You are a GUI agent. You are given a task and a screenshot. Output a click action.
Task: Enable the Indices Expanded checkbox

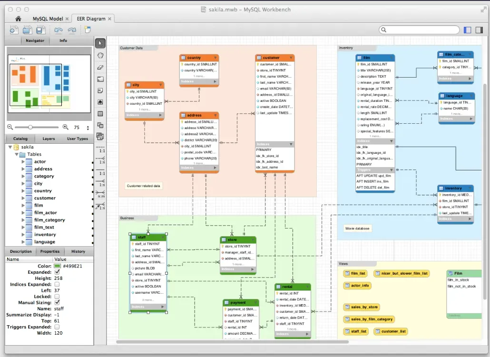point(57,285)
